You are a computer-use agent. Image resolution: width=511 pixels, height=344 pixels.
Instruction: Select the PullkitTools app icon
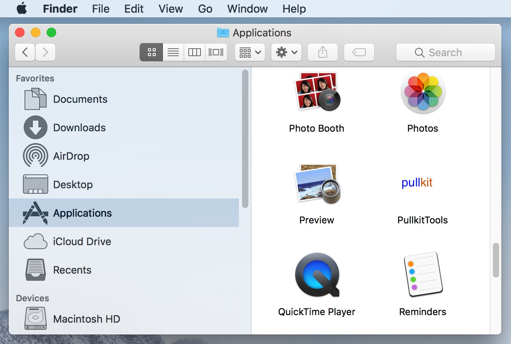(417, 183)
